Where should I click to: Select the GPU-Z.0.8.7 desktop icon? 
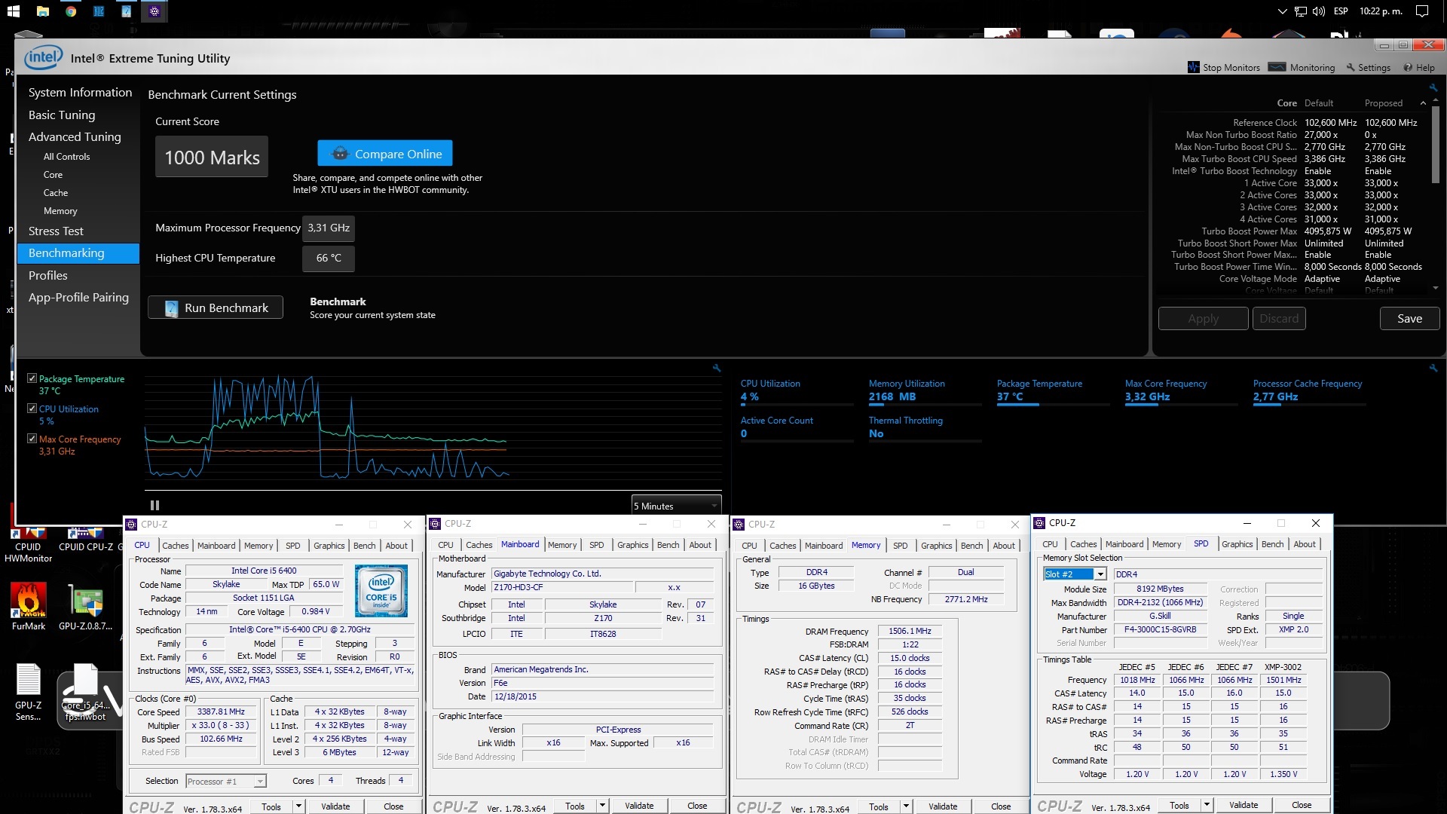pos(86,607)
